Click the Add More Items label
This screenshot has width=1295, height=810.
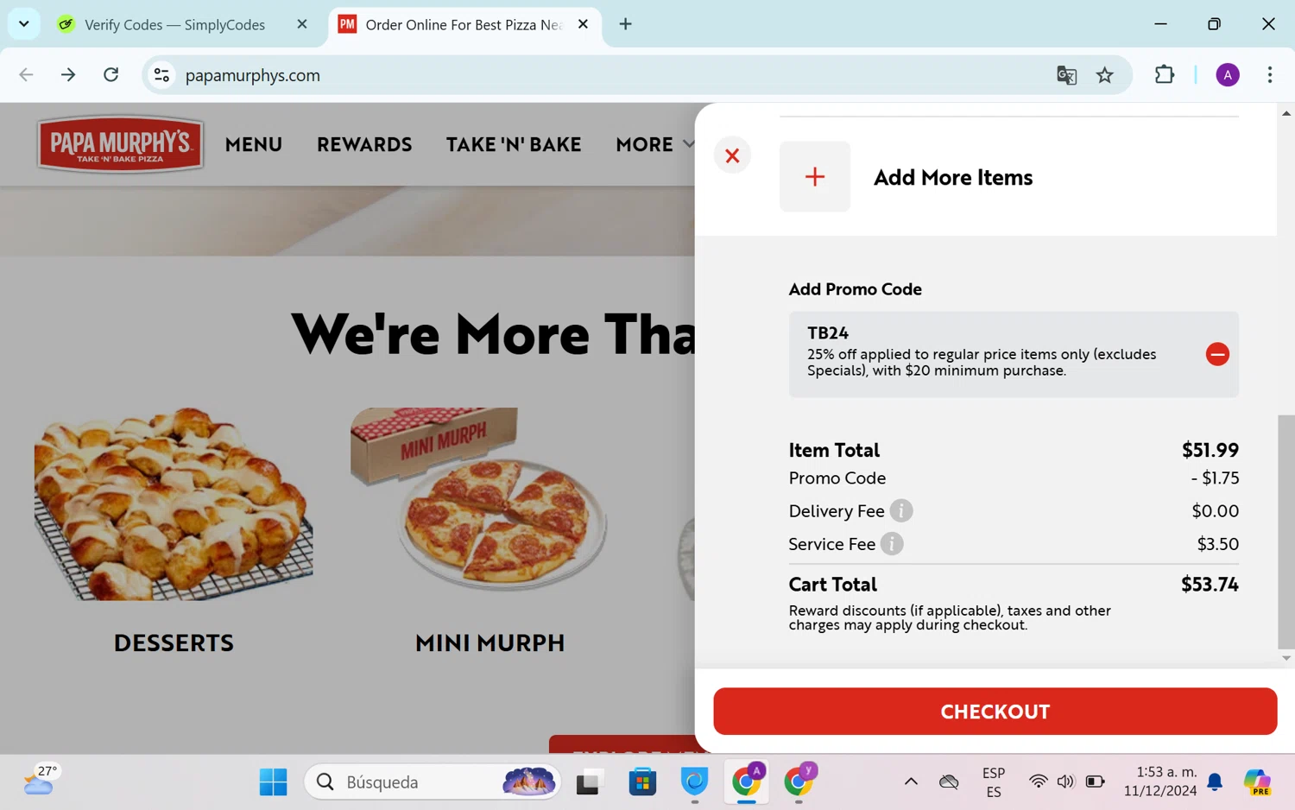point(953,177)
